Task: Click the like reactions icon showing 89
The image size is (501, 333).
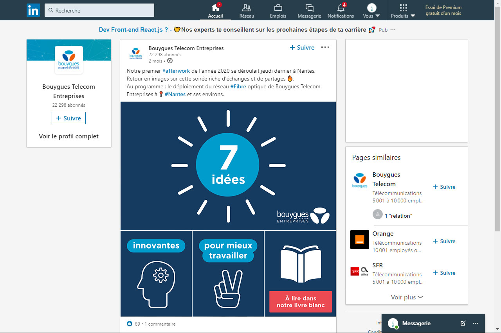Action: (x=130, y=324)
